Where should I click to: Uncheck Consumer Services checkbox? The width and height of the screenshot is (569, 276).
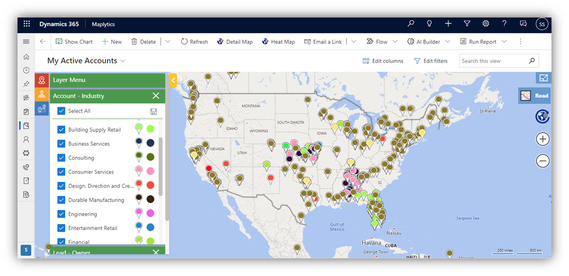[61, 172]
